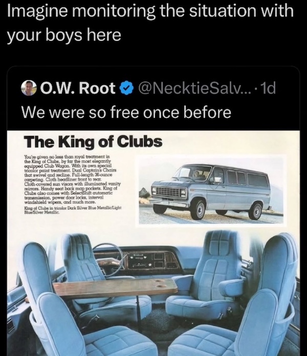Click the dashboard radio panel
Screen dimensions: 307x356
click(x=146, y=261)
